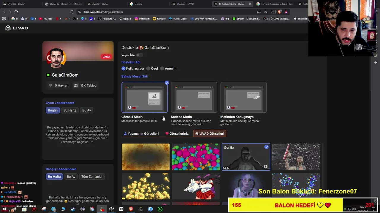Select the falling gold coins thumbnail
Image resolution: width=380 pixels, height=213 pixels.
[146, 186]
